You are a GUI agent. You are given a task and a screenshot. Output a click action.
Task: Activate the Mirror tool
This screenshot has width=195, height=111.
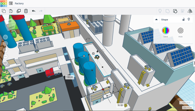[190, 11]
